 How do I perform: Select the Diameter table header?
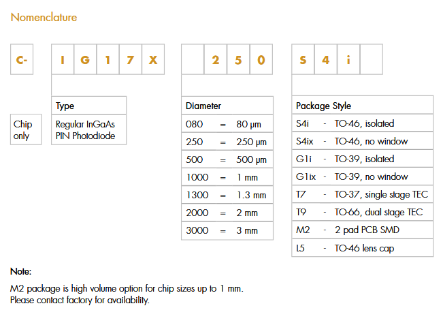coord(203,106)
